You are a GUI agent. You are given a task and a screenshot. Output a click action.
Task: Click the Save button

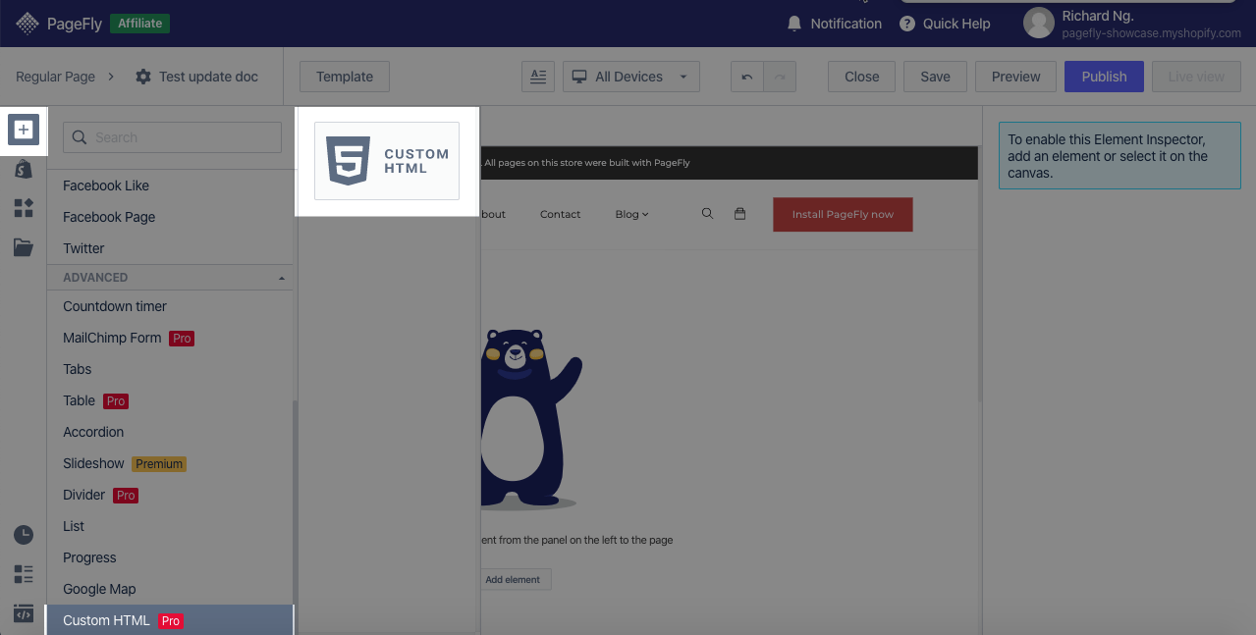935,77
